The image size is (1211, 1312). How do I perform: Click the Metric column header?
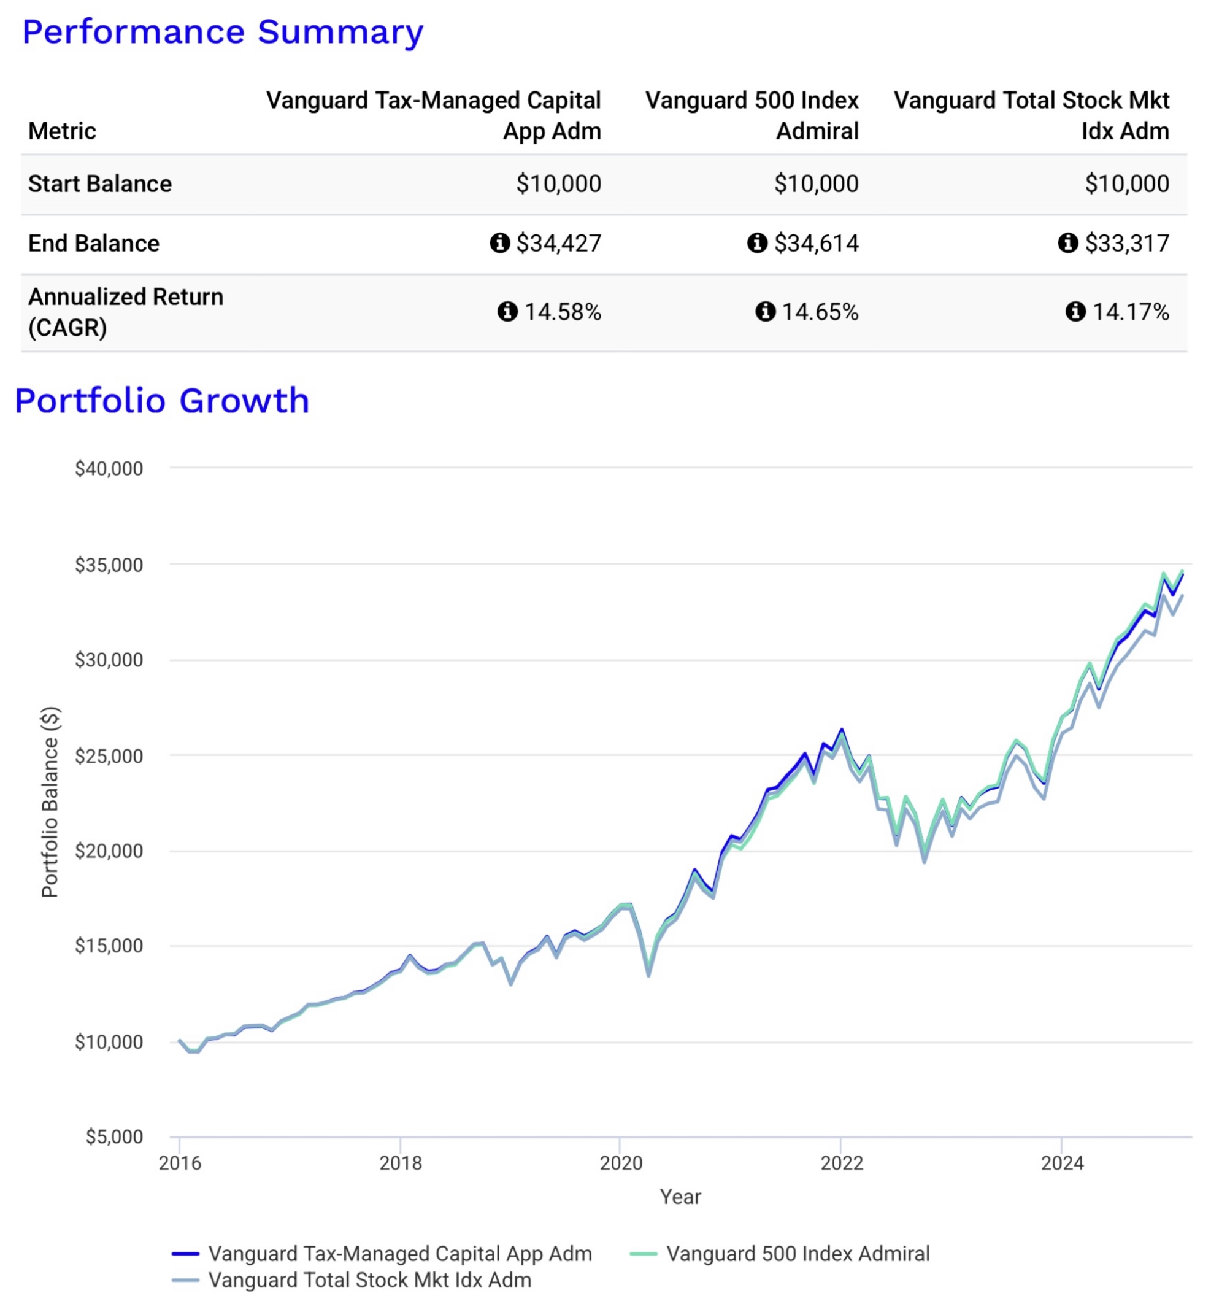click(62, 131)
